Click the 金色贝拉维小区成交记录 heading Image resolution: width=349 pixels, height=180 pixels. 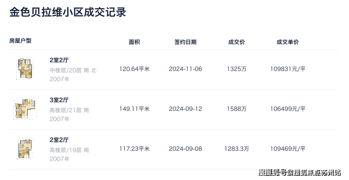coord(68,12)
